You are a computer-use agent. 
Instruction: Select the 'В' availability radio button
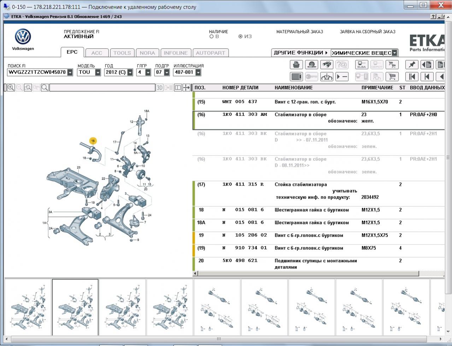pyautogui.click(x=212, y=36)
